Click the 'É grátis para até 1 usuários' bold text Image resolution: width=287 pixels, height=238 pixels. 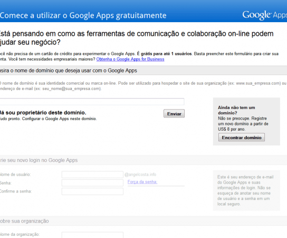(x=165, y=54)
